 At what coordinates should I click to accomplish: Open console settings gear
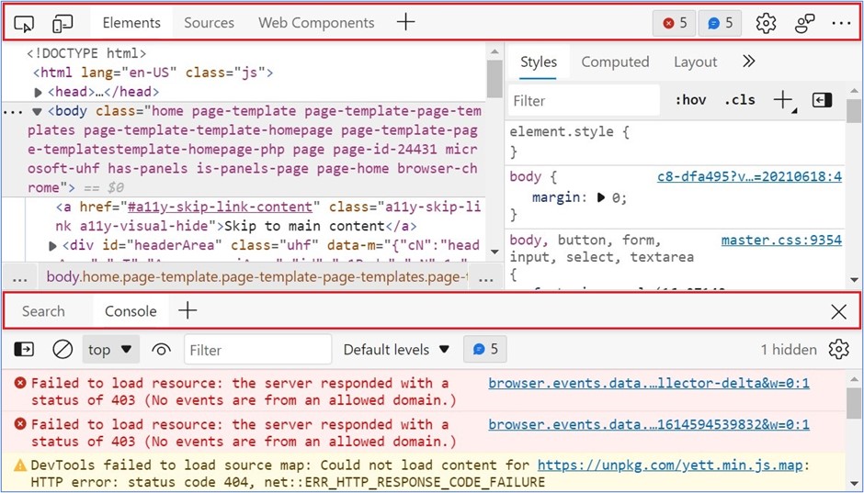click(838, 350)
